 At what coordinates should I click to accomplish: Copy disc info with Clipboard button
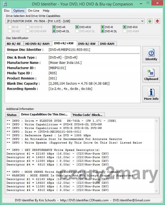pos(151,74)
